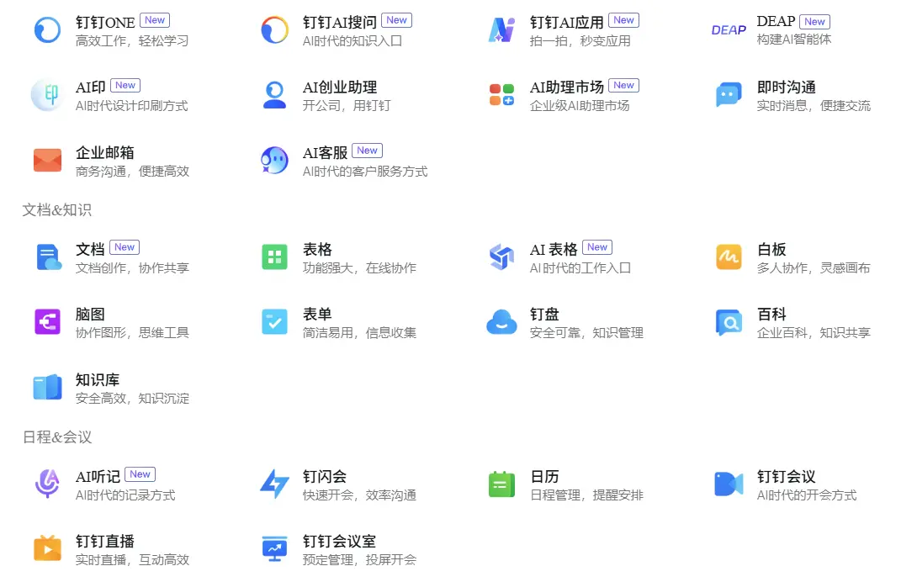The width and height of the screenshot is (917, 582).
Task: Open the 钉盘 cloud icon
Action: [501, 322]
